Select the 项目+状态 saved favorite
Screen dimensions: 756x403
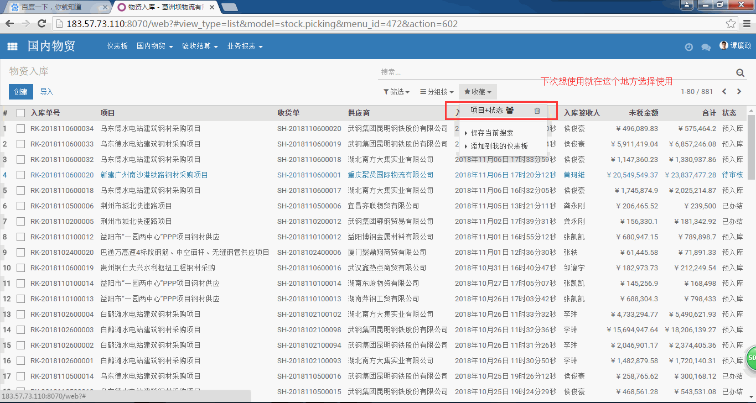coord(486,111)
